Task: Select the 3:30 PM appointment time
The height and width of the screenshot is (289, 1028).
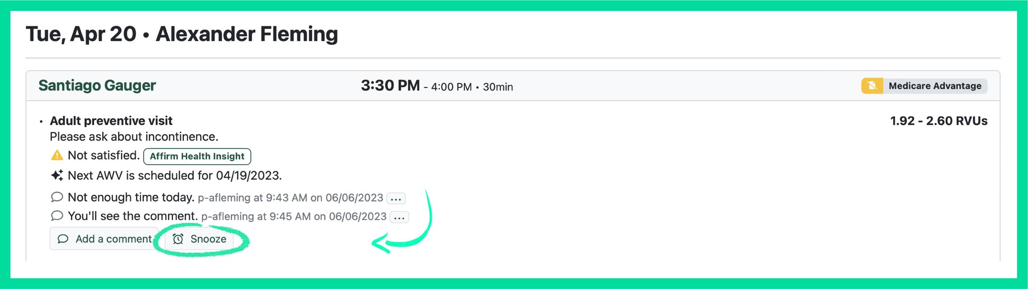Action: click(x=390, y=85)
